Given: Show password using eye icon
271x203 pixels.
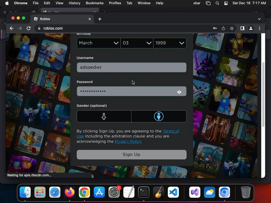Looking at the screenshot, I should click(x=179, y=92).
